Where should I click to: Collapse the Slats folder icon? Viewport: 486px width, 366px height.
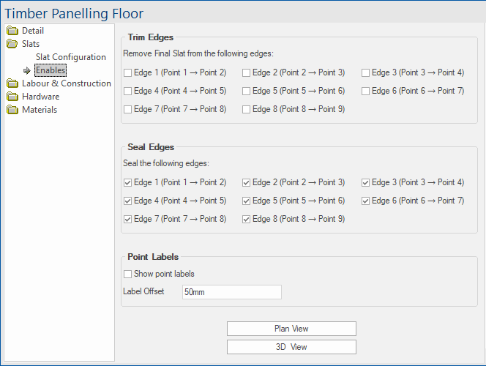pos(12,44)
